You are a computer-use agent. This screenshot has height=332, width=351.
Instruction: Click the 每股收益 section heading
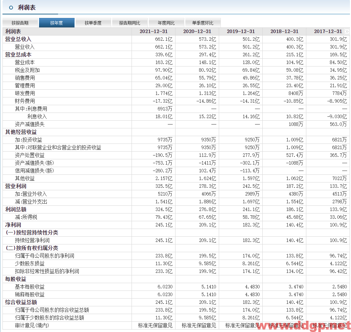[x=16, y=279]
